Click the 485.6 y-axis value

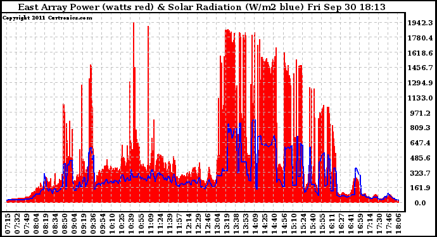pos(421,158)
